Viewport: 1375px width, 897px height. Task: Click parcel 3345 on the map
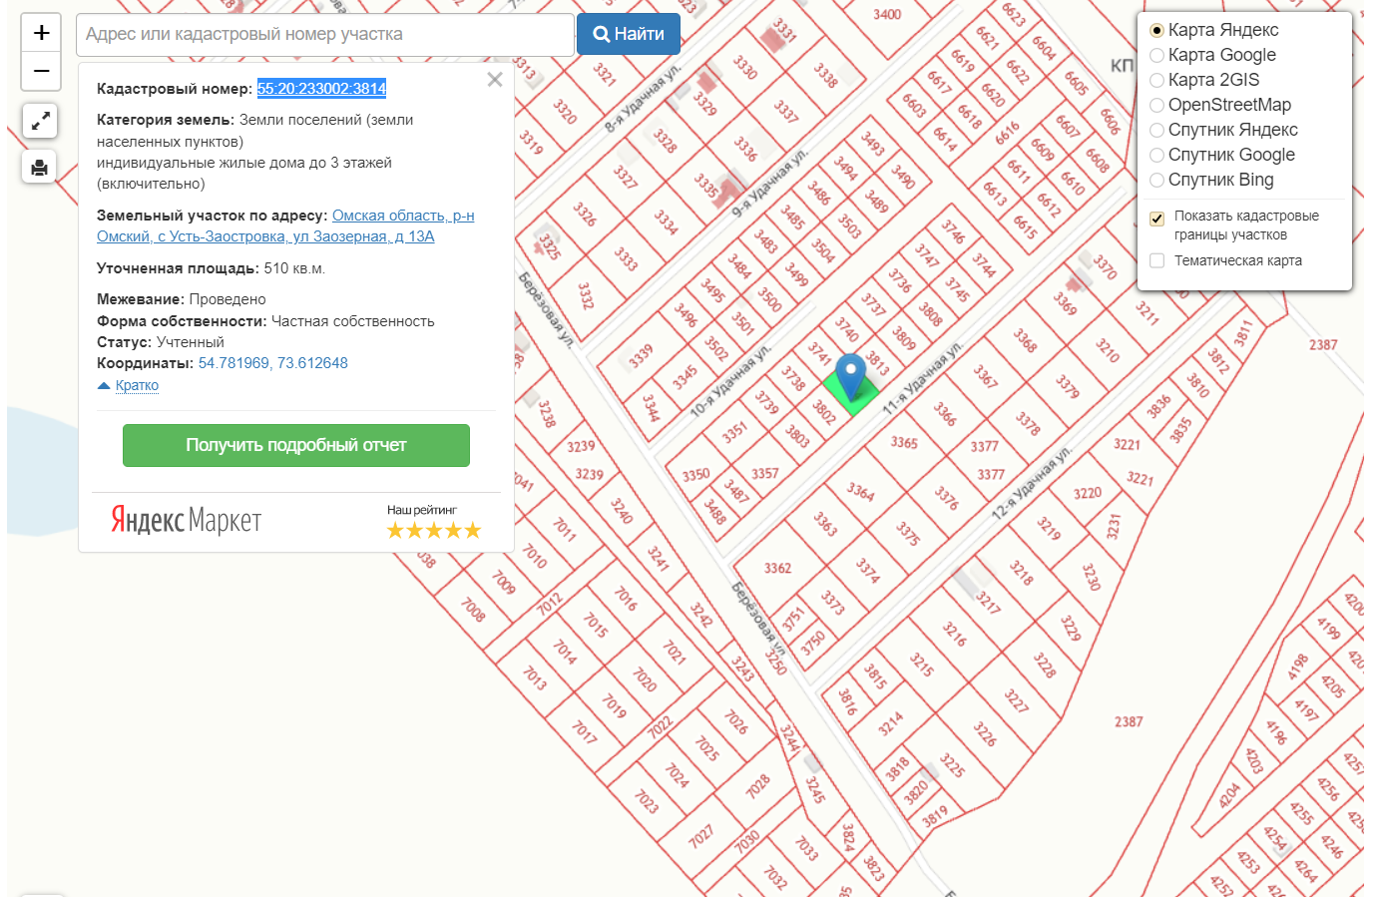click(x=685, y=376)
